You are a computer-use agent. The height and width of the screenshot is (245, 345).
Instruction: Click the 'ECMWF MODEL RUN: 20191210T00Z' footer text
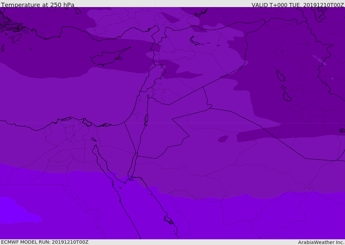pos(45,242)
